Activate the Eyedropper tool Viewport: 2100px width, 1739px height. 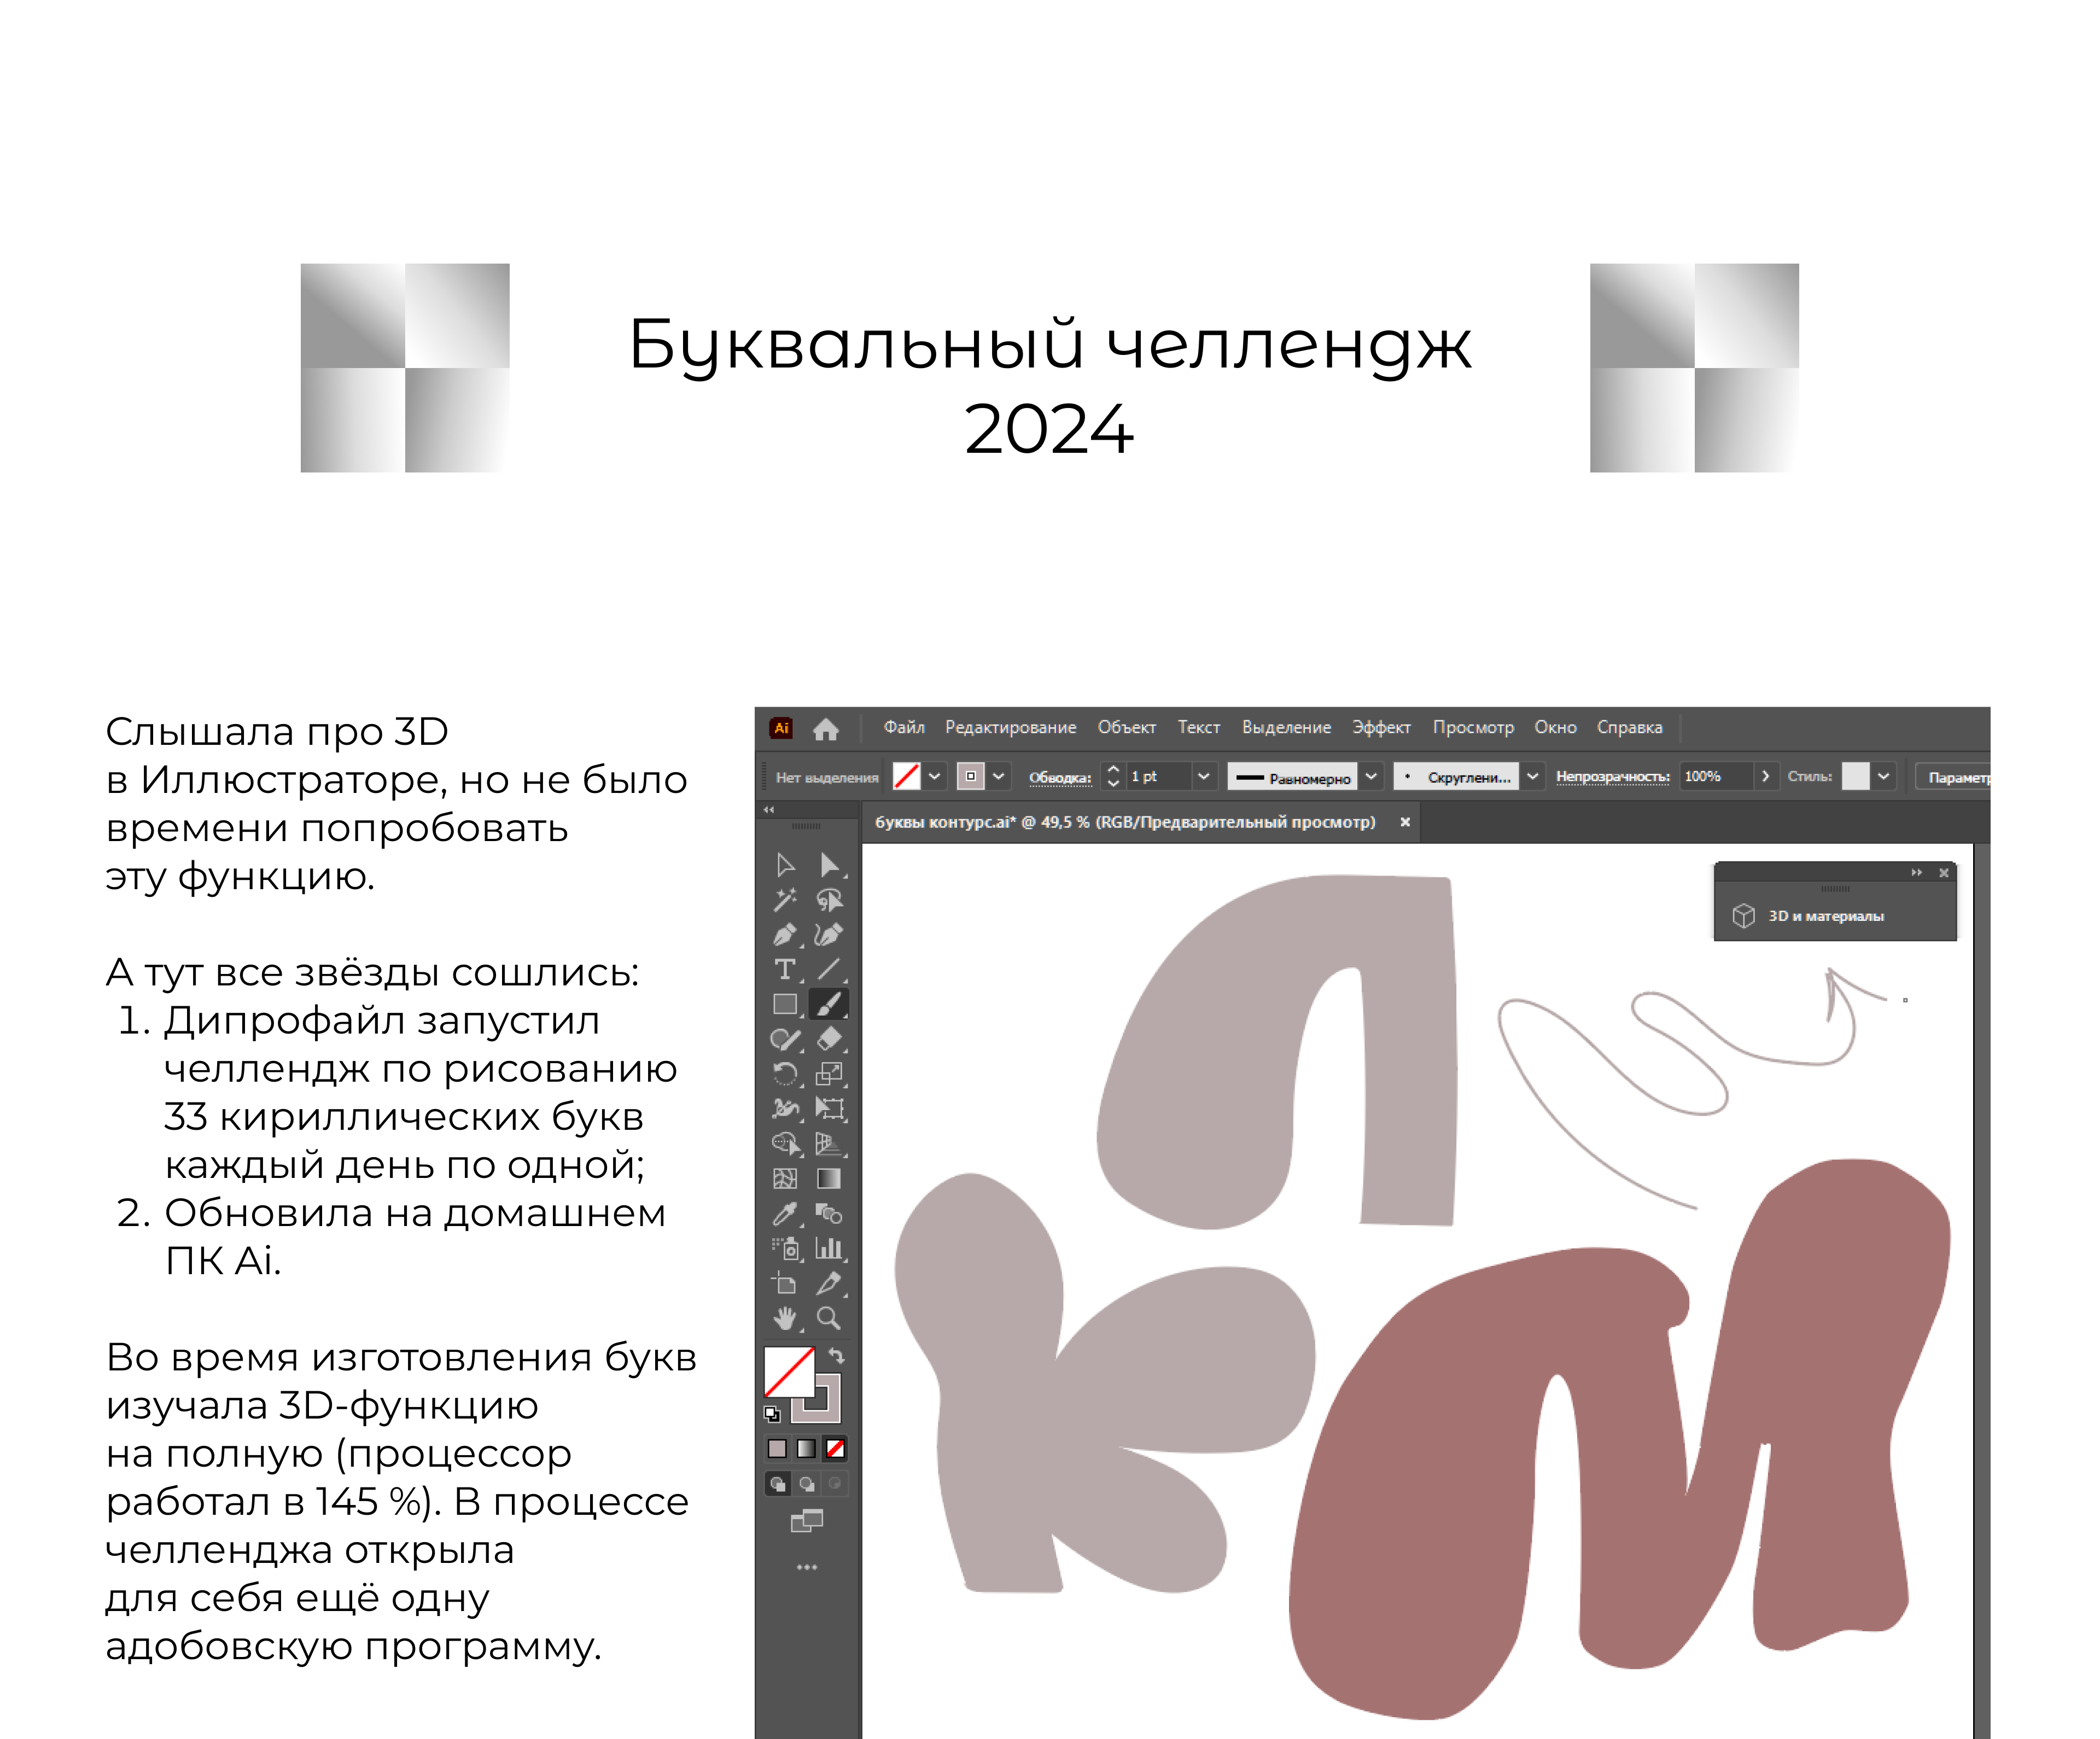[x=785, y=1214]
